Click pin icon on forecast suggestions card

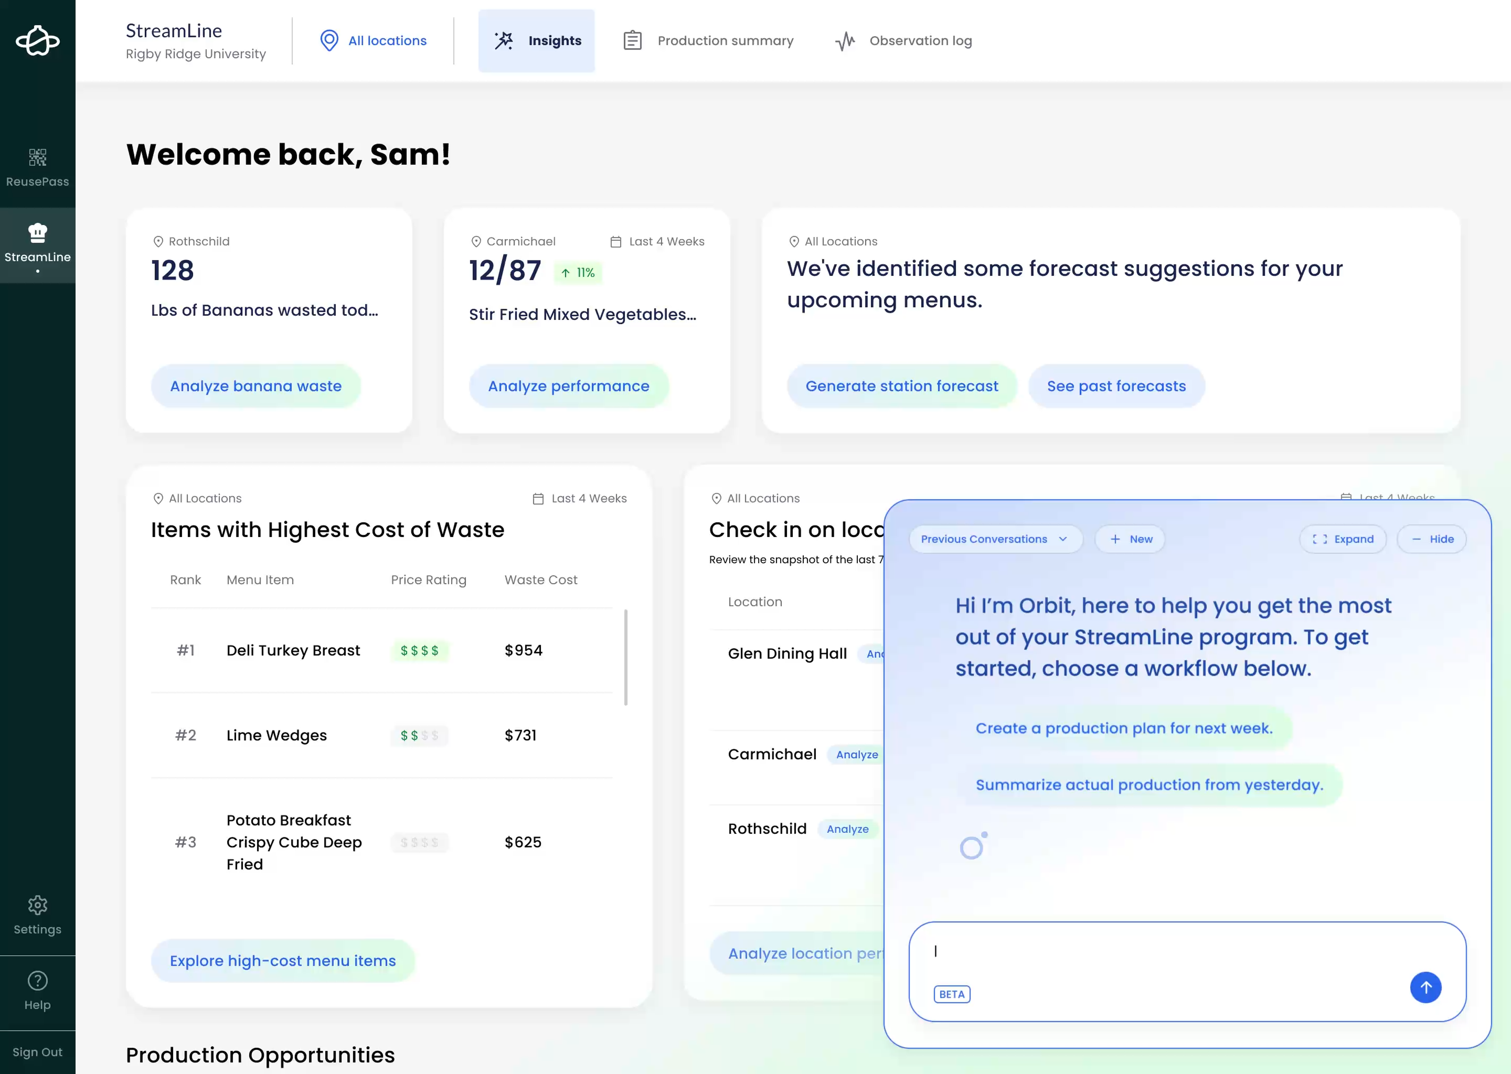(x=794, y=241)
